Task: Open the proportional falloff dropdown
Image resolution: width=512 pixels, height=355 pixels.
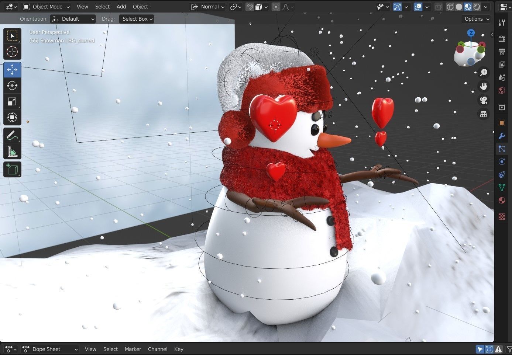Action: tap(288, 7)
